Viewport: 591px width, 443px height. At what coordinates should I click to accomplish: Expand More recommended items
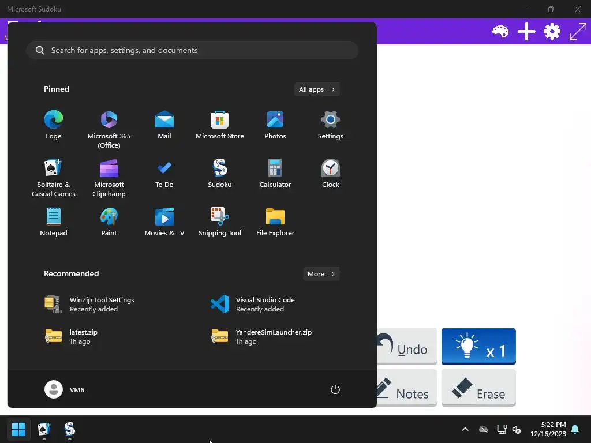pyautogui.click(x=321, y=274)
